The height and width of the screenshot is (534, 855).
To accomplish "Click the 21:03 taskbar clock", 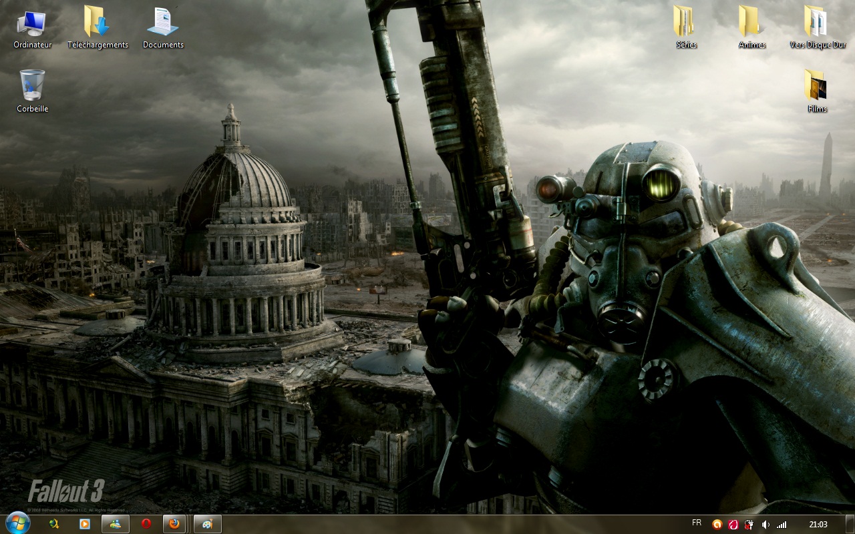I will (818, 525).
